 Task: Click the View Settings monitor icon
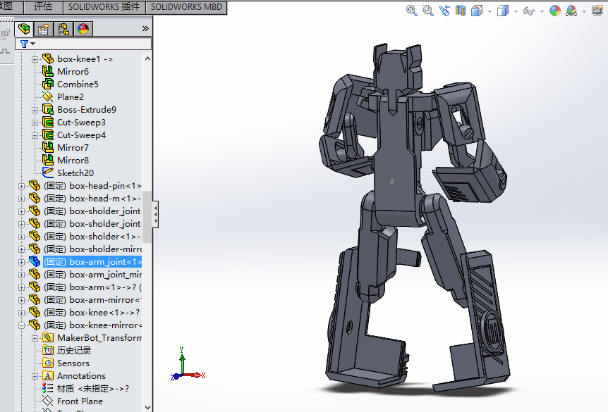597,11
